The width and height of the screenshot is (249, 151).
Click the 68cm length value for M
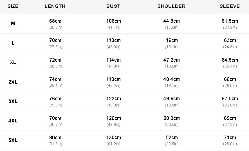55,21
